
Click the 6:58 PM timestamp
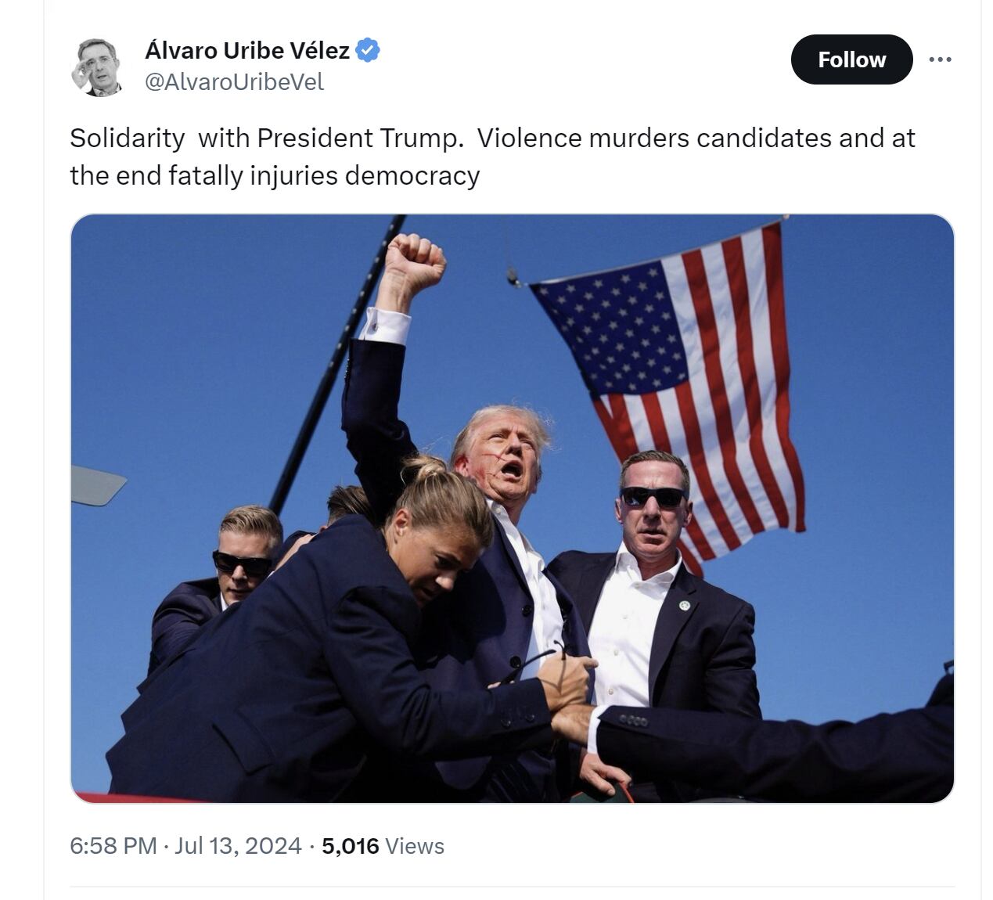pos(113,846)
